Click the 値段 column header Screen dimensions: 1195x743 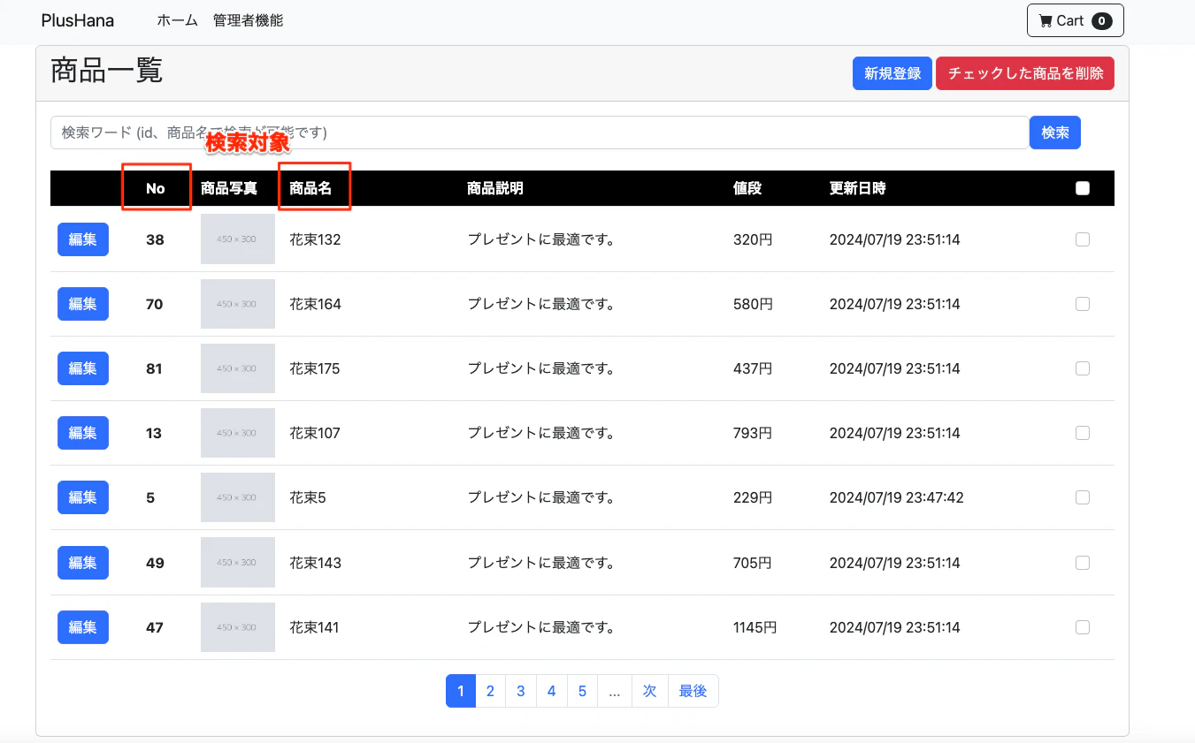coord(747,188)
